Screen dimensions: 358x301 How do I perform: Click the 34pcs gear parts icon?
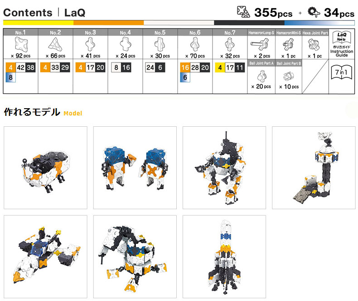click(x=314, y=12)
